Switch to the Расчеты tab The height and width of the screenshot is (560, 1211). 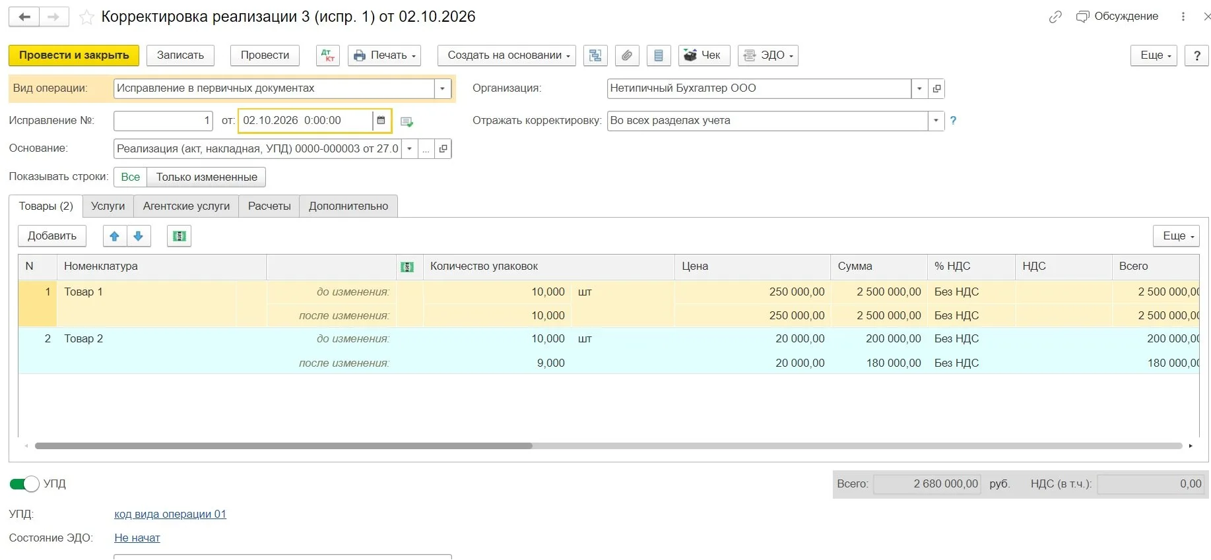[x=269, y=206]
